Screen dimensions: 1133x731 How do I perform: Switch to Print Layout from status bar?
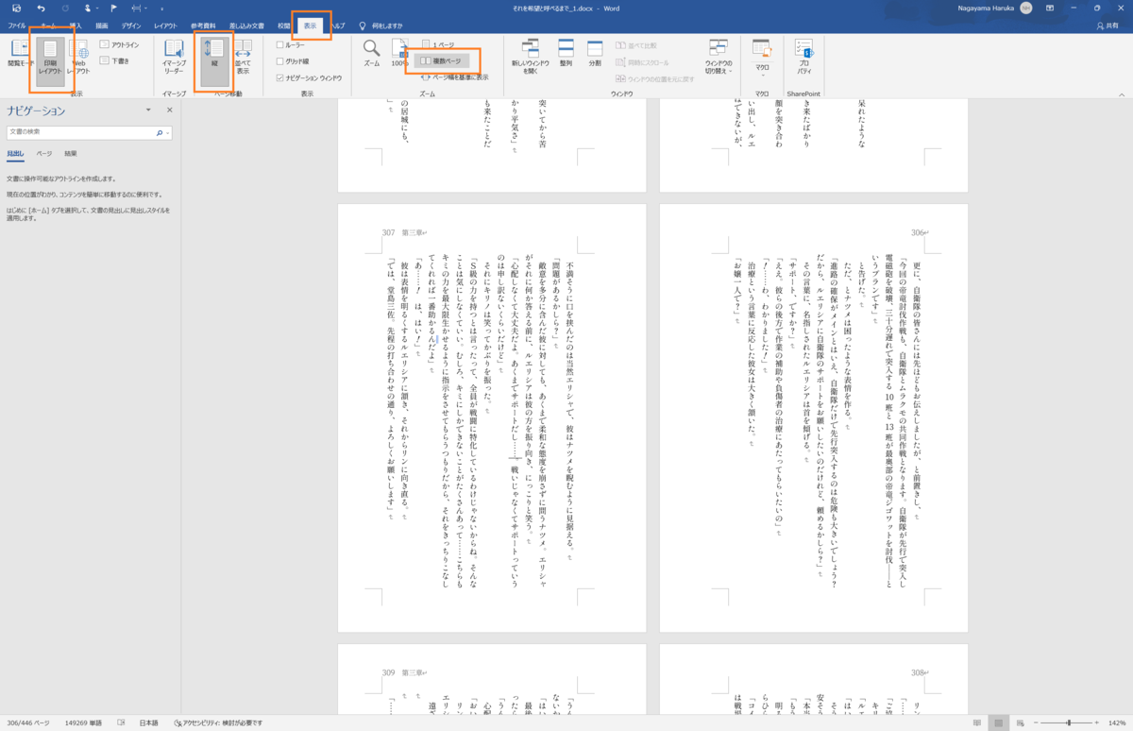tap(999, 722)
